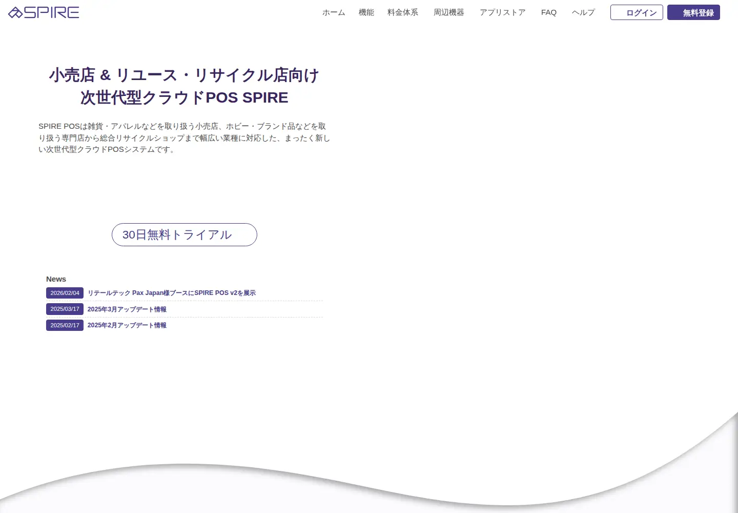Open the 機能 menu item
The image size is (738, 513).
[366, 12]
